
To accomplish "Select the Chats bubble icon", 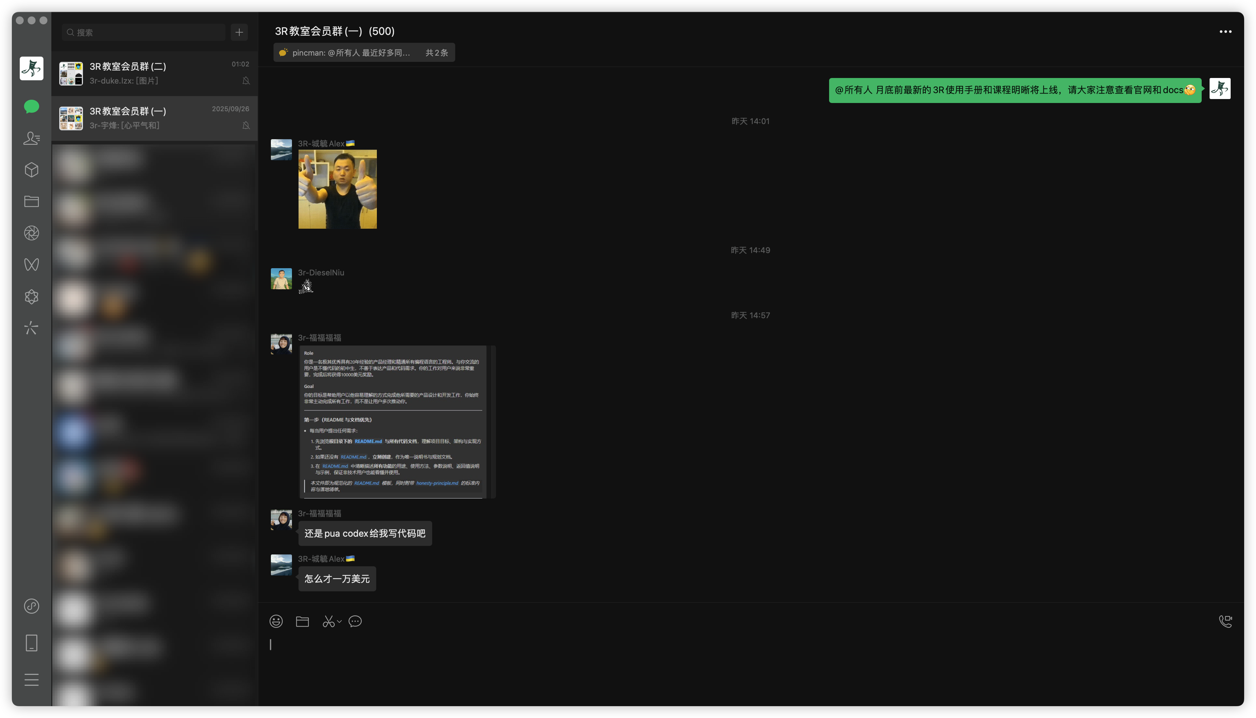I will [x=32, y=107].
